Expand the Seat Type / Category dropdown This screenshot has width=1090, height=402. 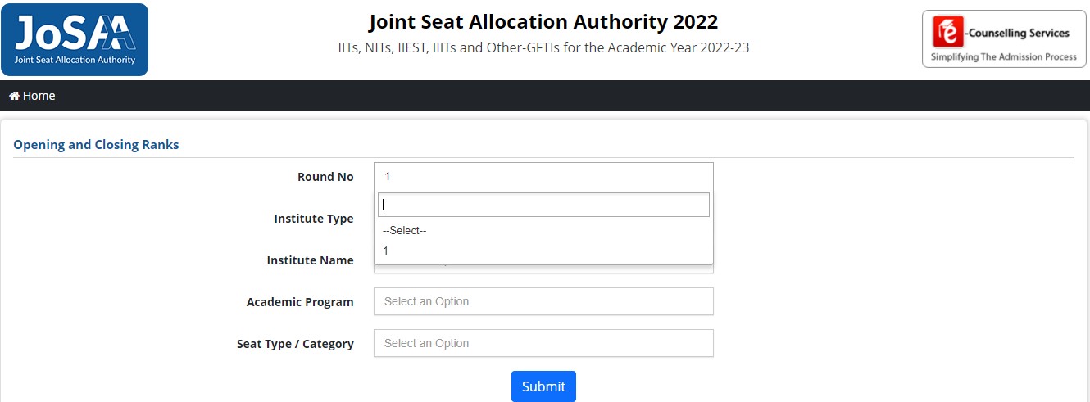(543, 343)
